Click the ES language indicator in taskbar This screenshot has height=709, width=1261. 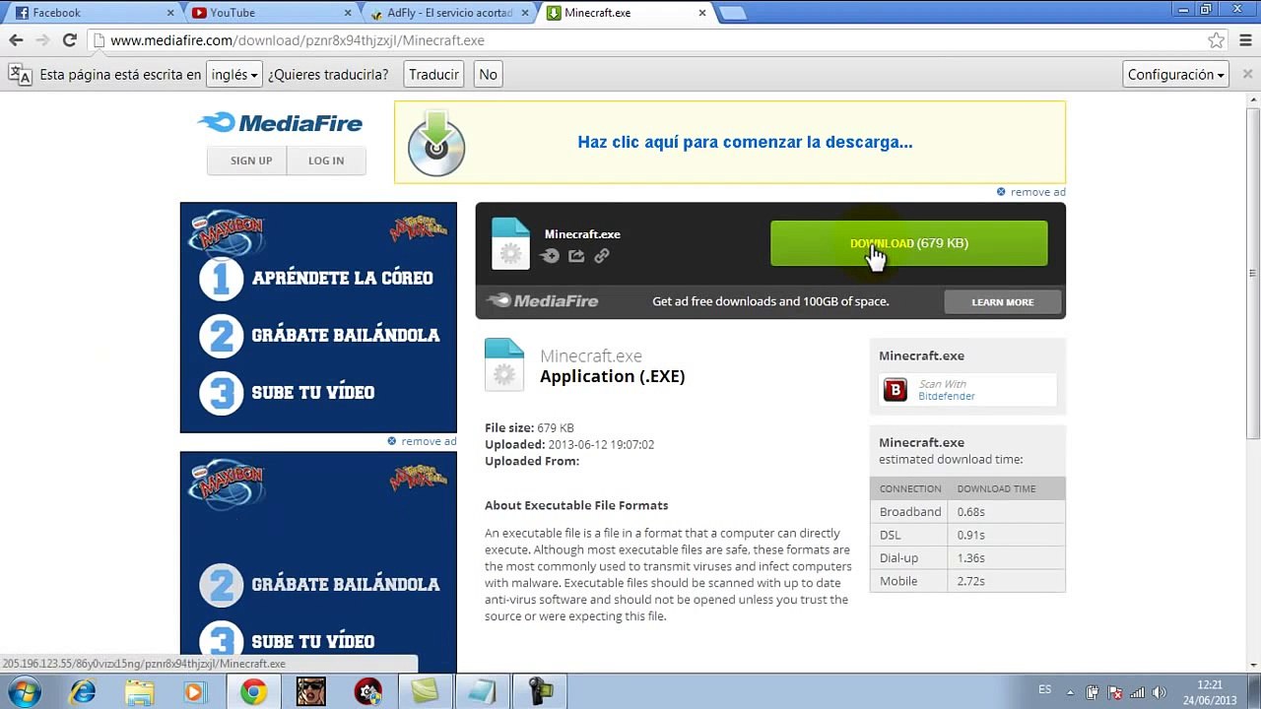pyautogui.click(x=1045, y=689)
